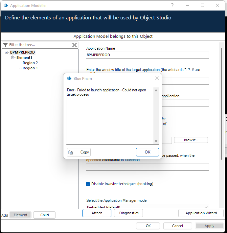Add a new Element
The width and height of the screenshot is (227, 233).
(20, 215)
